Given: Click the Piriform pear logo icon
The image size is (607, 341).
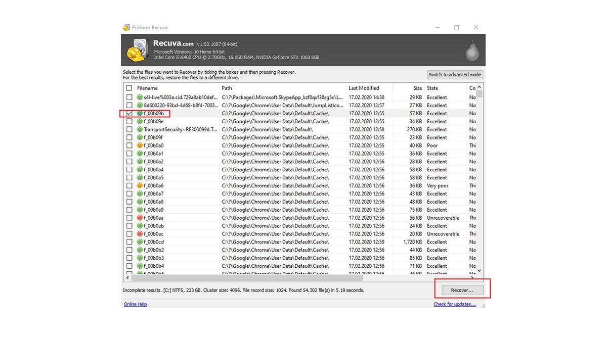Looking at the screenshot, I should (x=471, y=51).
